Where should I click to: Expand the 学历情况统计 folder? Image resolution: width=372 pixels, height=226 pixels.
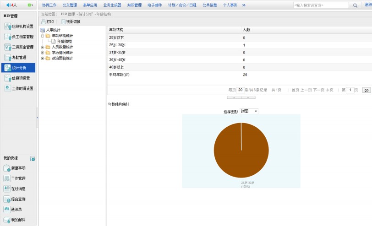[x=43, y=53]
